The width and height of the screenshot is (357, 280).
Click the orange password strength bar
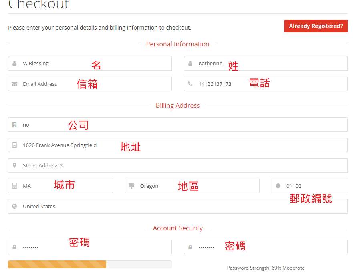pyautogui.click(x=57, y=264)
